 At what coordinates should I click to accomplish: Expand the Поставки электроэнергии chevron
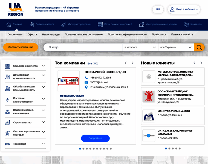pyautogui.click(x=43, y=99)
